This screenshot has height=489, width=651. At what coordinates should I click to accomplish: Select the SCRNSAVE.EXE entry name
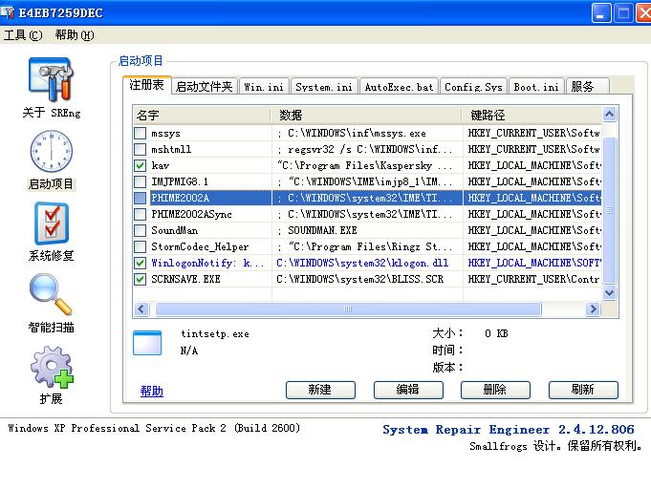coord(185,279)
